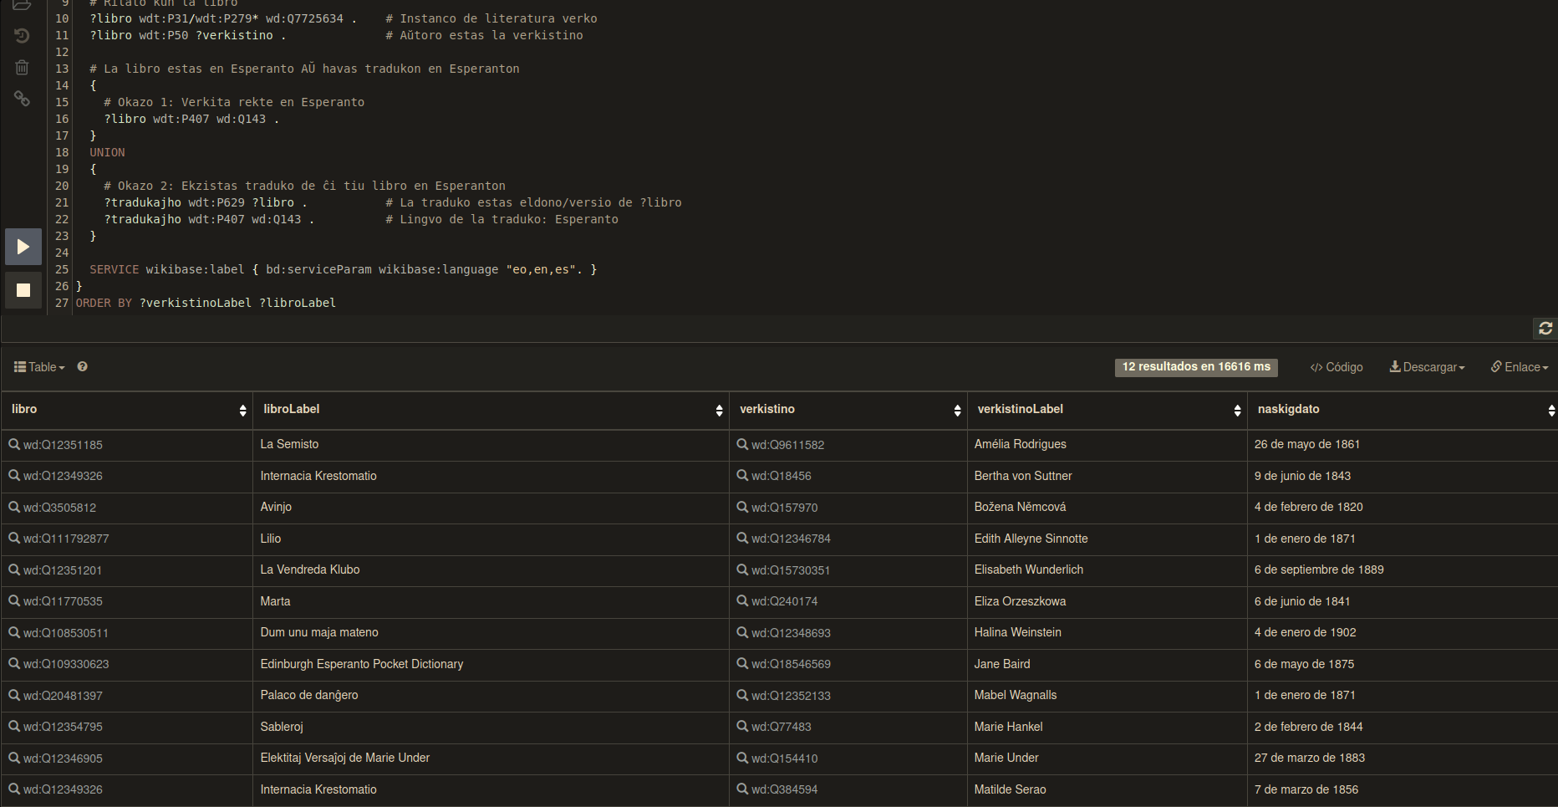
Task: Select the 'Palaco de danĝero' cell
Action: click(x=491, y=696)
